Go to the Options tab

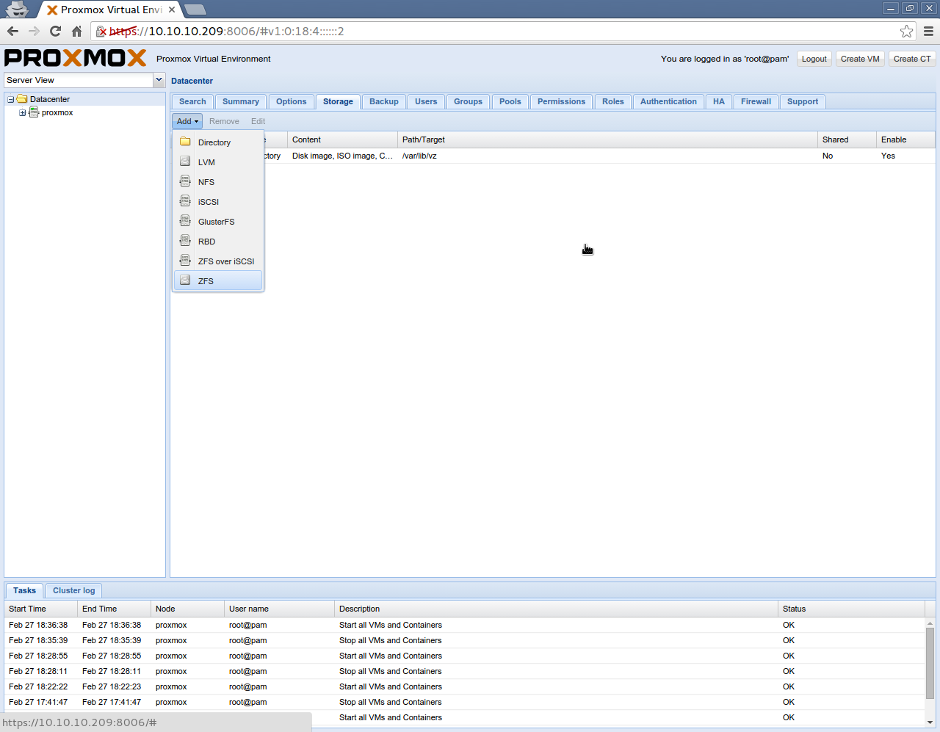click(292, 102)
